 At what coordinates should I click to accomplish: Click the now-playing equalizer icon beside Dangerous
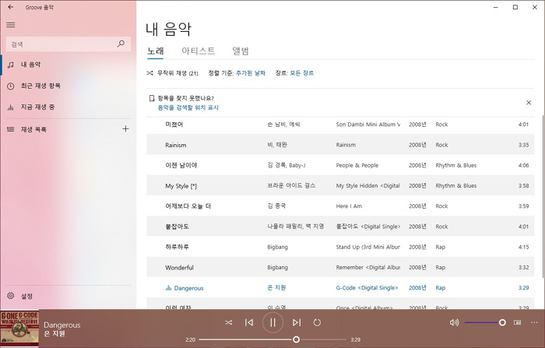169,288
